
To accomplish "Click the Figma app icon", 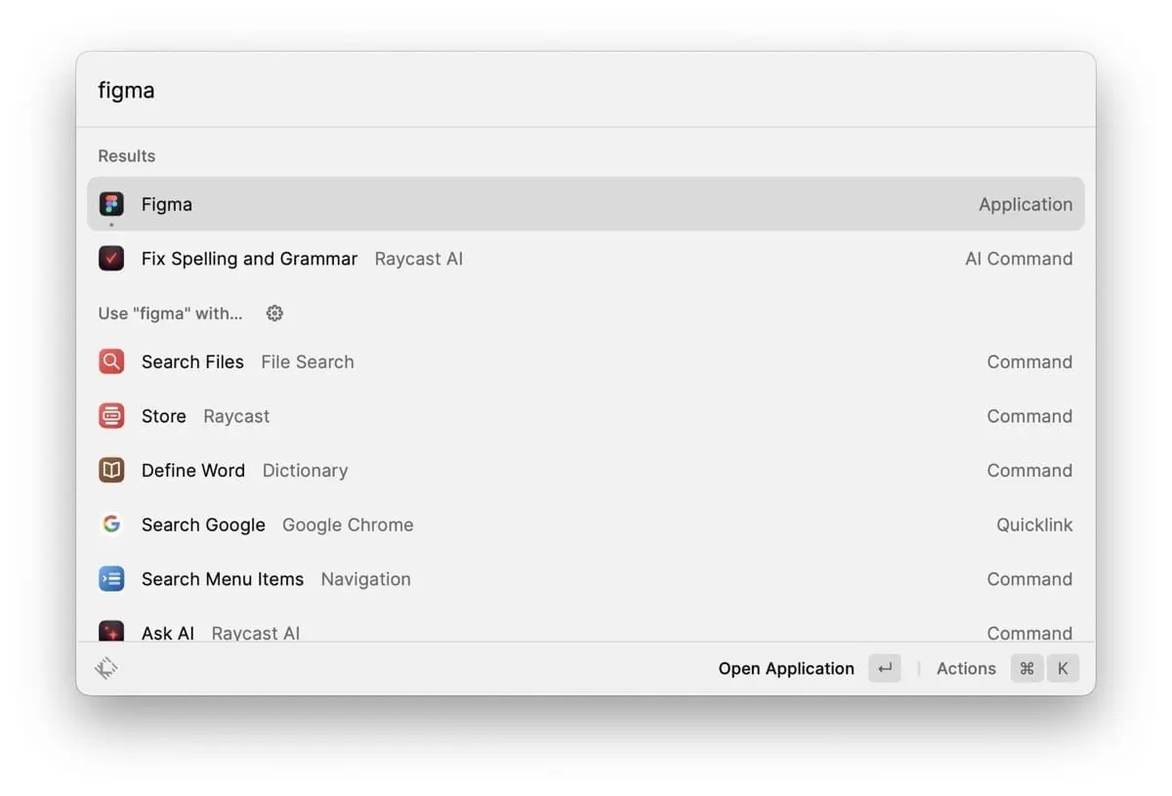I will click(x=111, y=204).
